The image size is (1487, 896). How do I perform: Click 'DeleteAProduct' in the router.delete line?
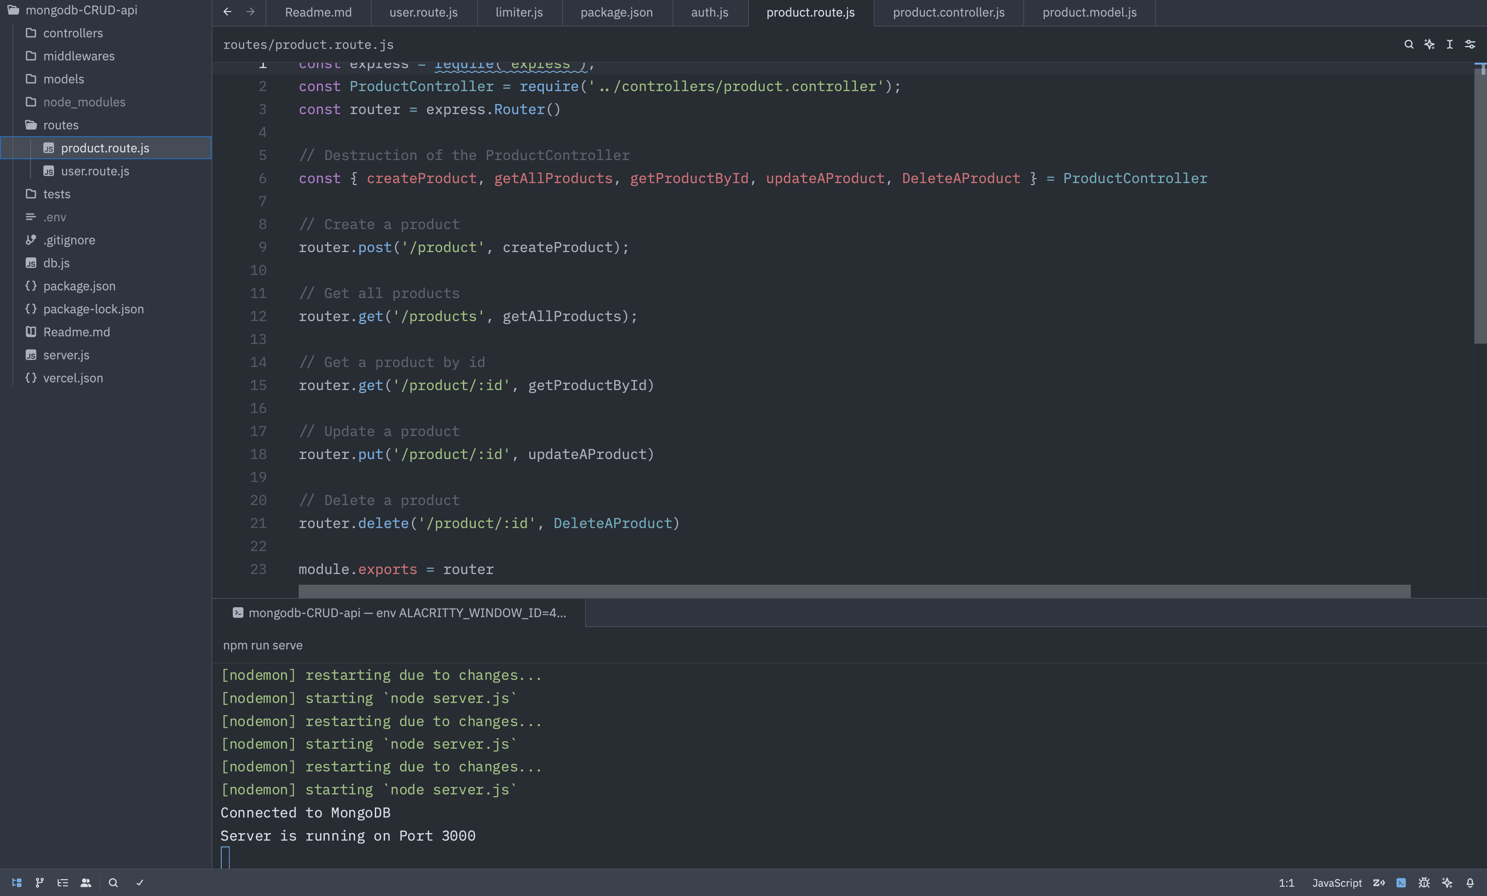(x=613, y=523)
